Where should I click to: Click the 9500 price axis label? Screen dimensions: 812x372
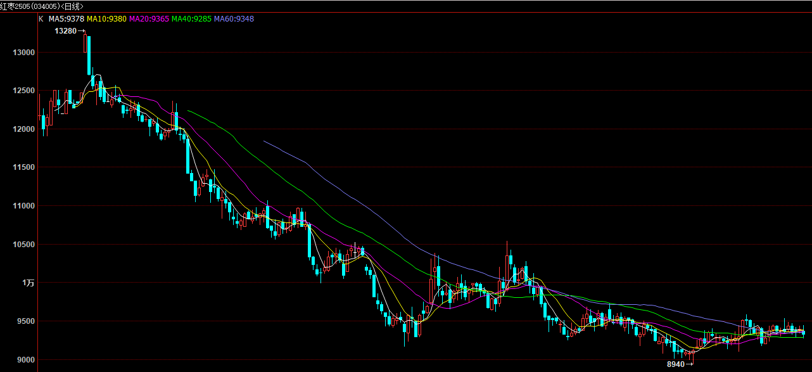point(26,321)
